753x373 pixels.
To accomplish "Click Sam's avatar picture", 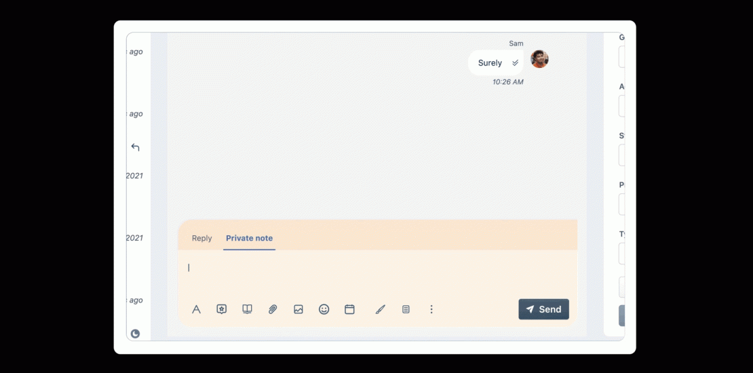I will pos(539,59).
